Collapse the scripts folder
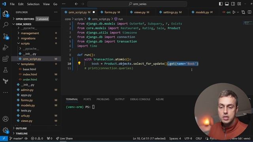253x142 pixels. [36, 43]
